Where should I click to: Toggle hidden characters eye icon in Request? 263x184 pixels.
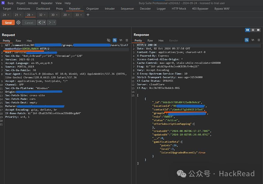click(109, 40)
